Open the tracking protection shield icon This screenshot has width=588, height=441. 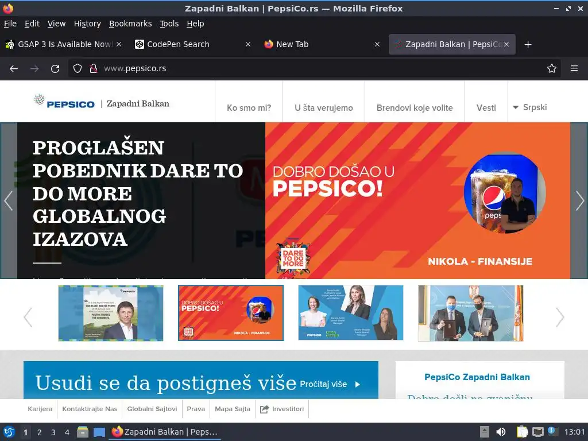pyautogui.click(x=78, y=68)
